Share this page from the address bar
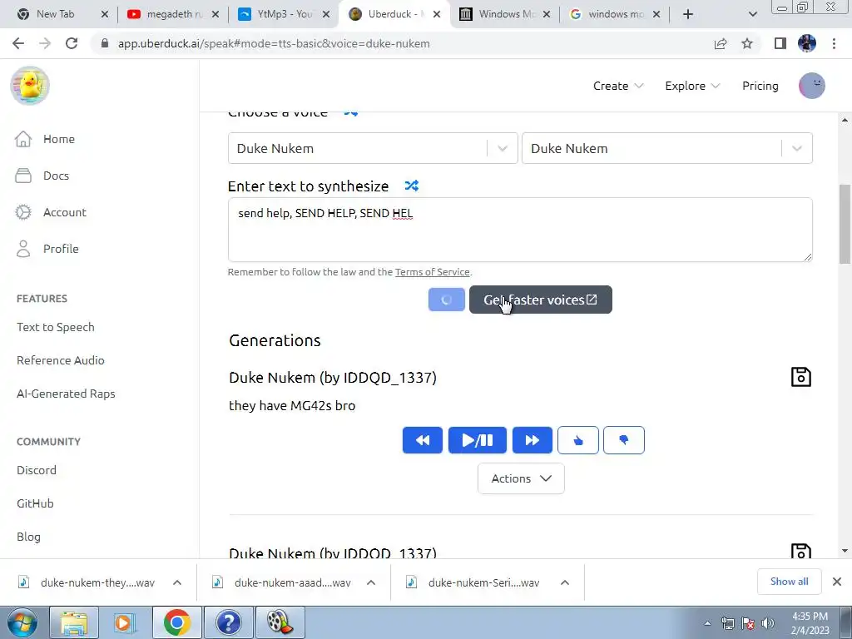The width and height of the screenshot is (852, 639). (x=721, y=43)
